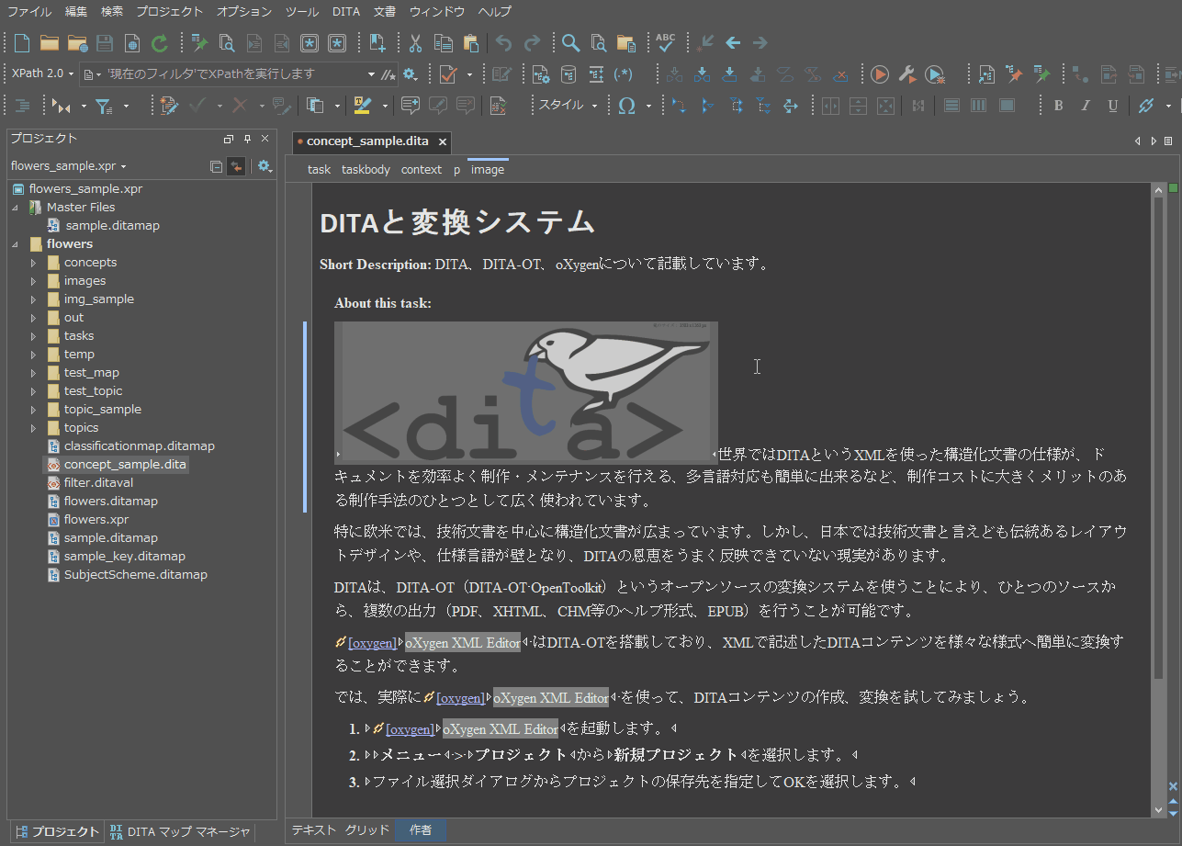Open the スタイル dropdown
The width and height of the screenshot is (1182, 846).
(567, 106)
